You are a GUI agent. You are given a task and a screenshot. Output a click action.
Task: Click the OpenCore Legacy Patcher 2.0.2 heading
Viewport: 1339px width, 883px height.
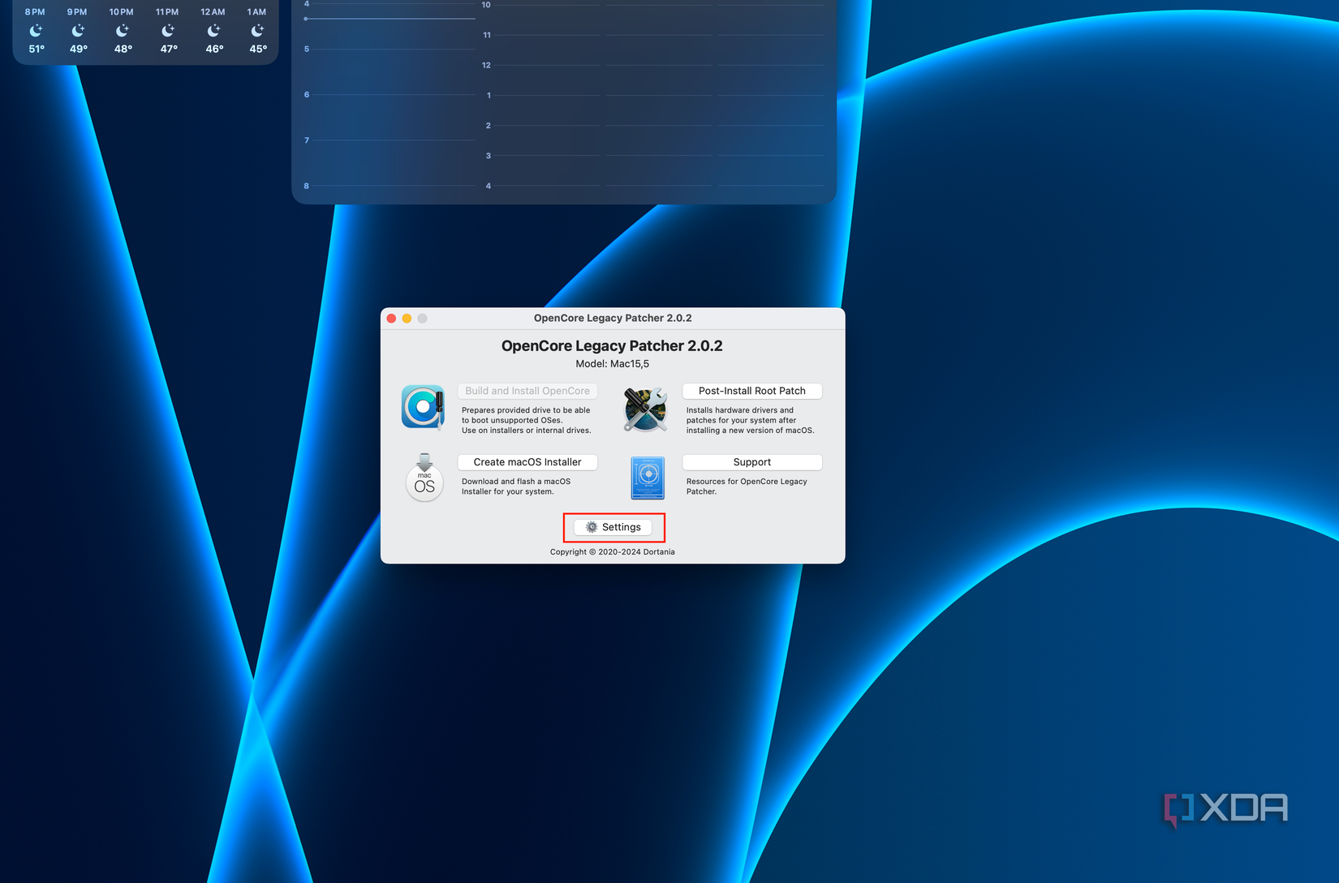pyautogui.click(x=612, y=346)
